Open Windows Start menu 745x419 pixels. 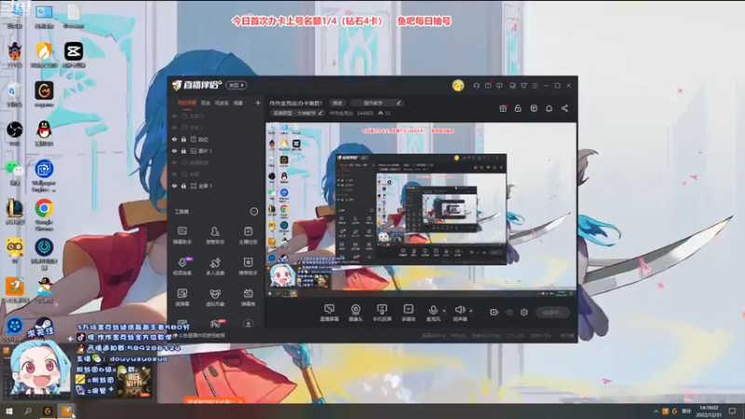[x=9, y=411]
